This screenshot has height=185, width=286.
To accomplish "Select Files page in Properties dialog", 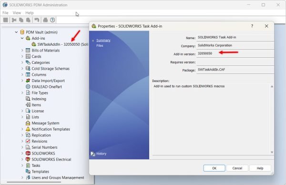I will [100, 46].
